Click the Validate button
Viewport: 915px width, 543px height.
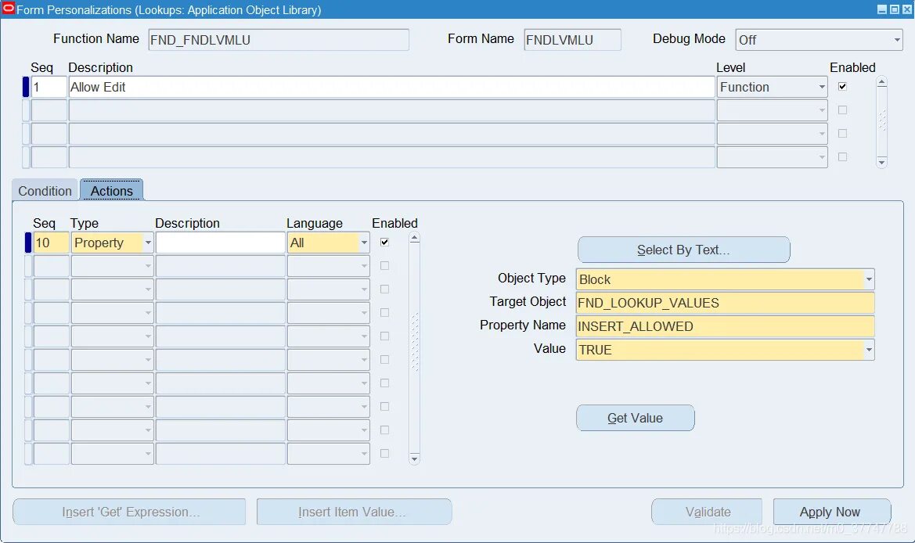[707, 512]
